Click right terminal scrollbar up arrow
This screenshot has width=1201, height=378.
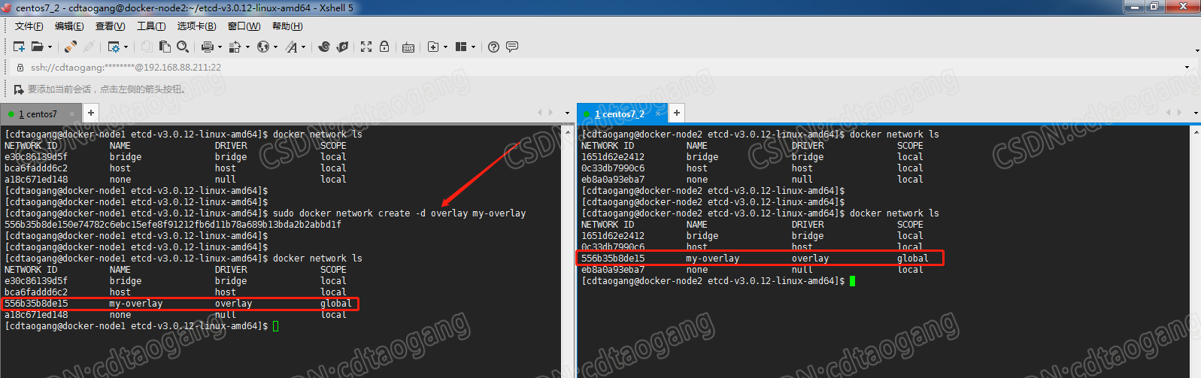[x=1196, y=132]
